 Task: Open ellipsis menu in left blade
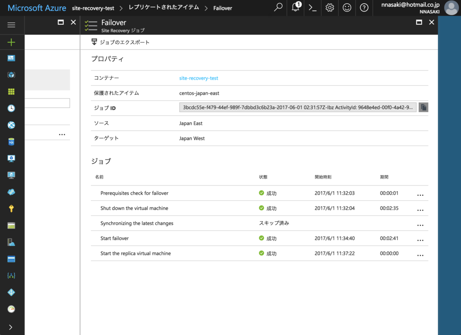(x=62, y=134)
